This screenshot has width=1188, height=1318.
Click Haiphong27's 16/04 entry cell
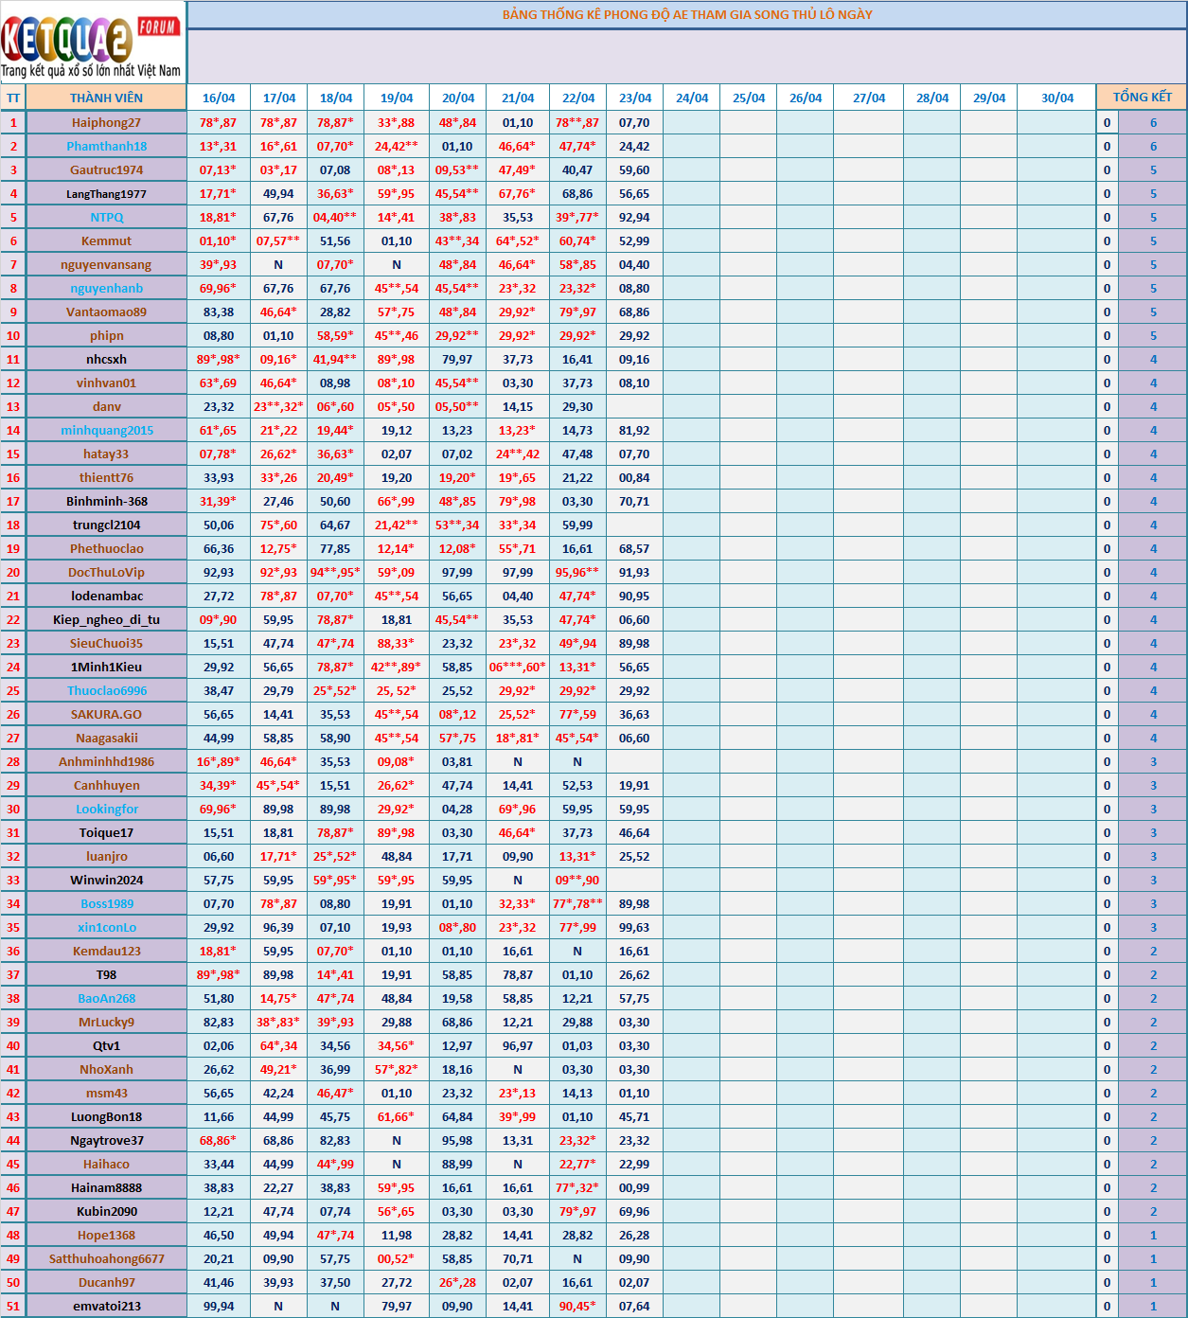[219, 122]
